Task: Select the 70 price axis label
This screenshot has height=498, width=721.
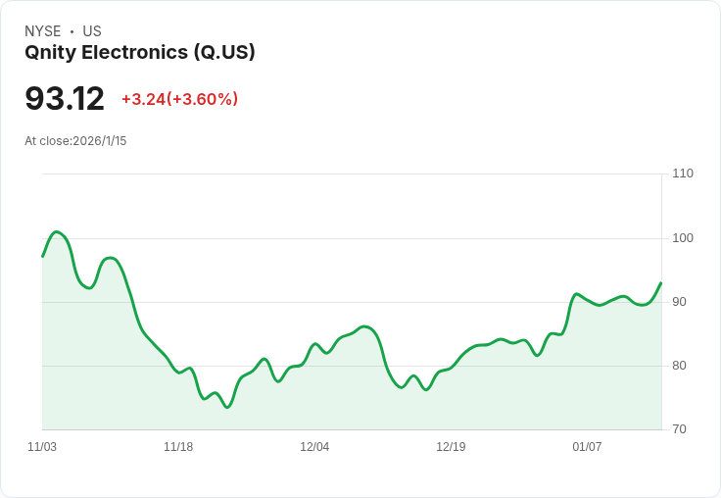Action: [680, 429]
